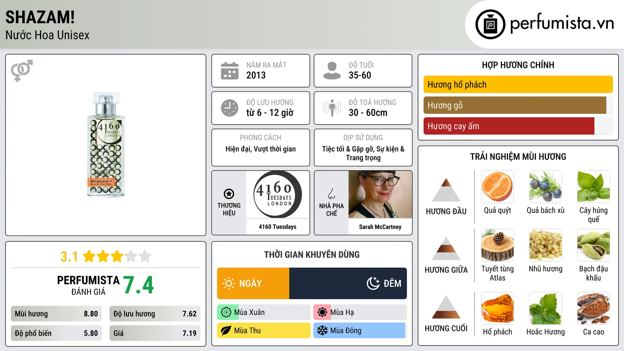Click the Nước Hoa Unisex subtitle
This screenshot has width=624, height=351.
(x=47, y=35)
